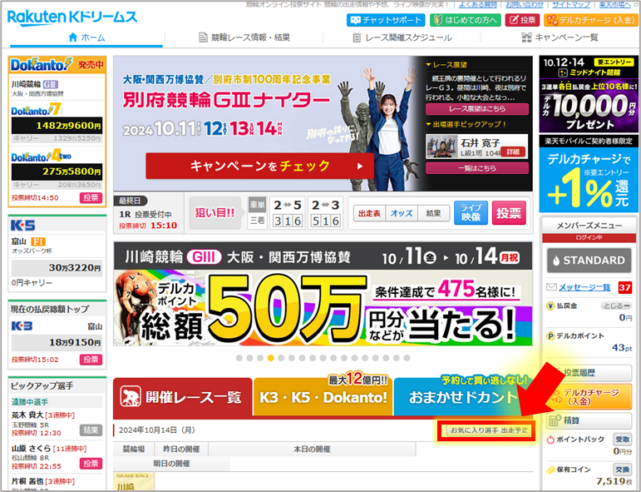Click お気に入り選手 出走予定 button
The width and height of the screenshot is (641, 492).
click(489, 430)
